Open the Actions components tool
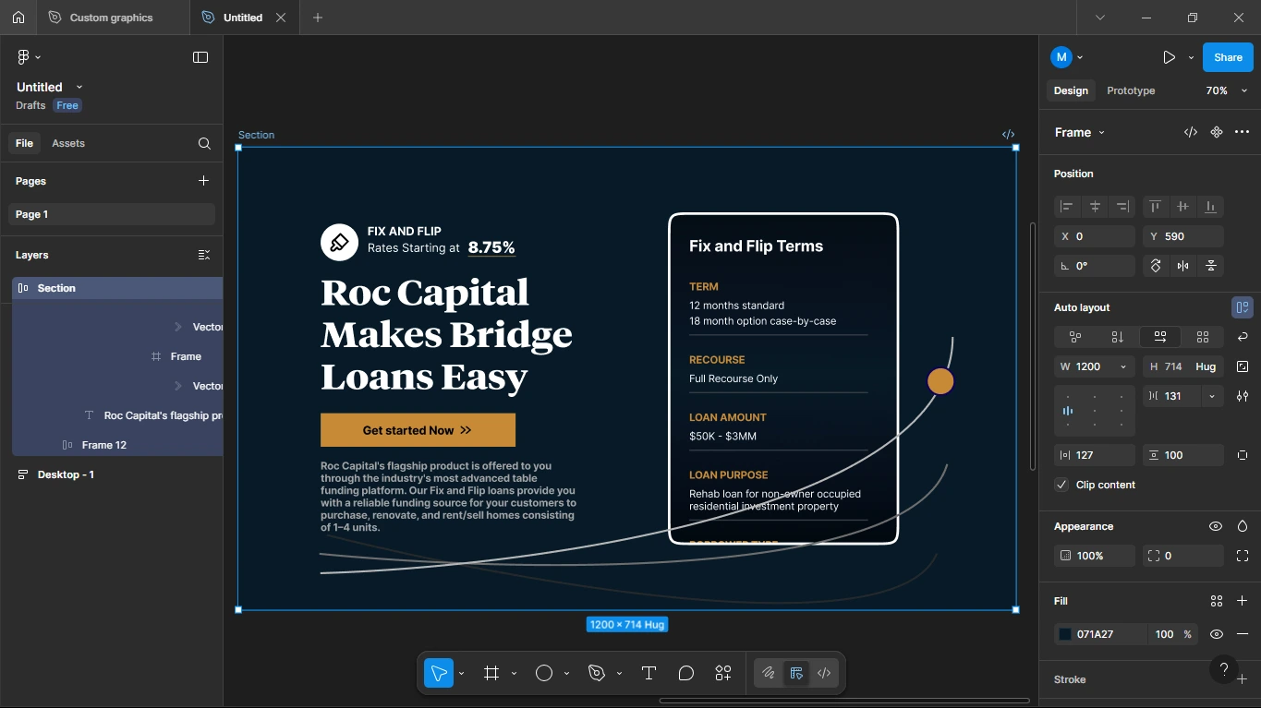Image resolution: width=1261 pixels, height=708 pixels. pos(723,673)
